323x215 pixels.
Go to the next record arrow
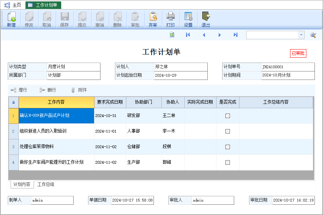220,35
